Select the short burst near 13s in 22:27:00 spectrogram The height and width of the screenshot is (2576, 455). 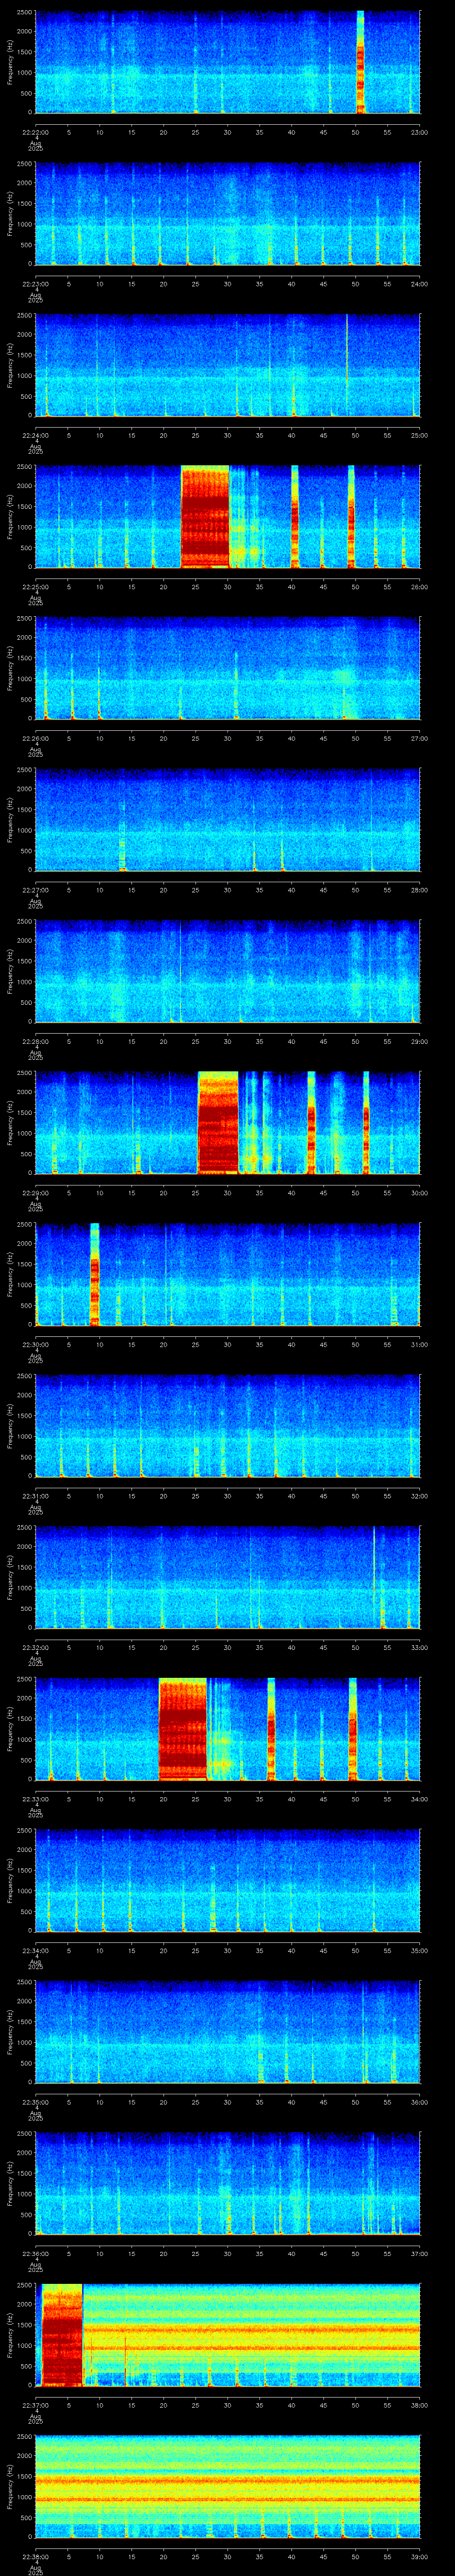[x=123, y=835]
